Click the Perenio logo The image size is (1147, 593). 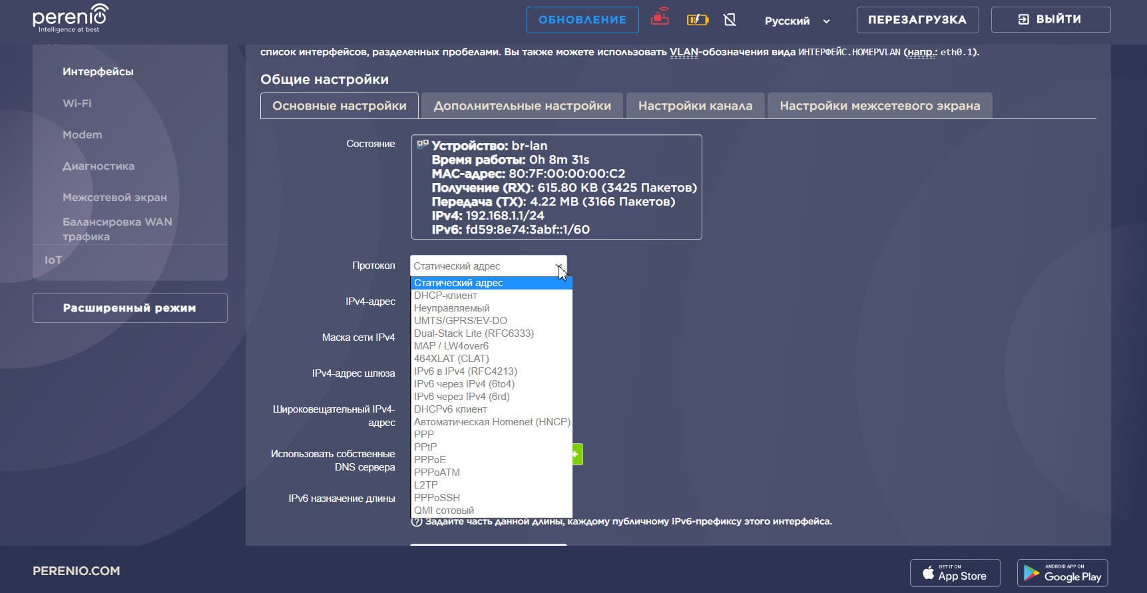coord(70,18)
